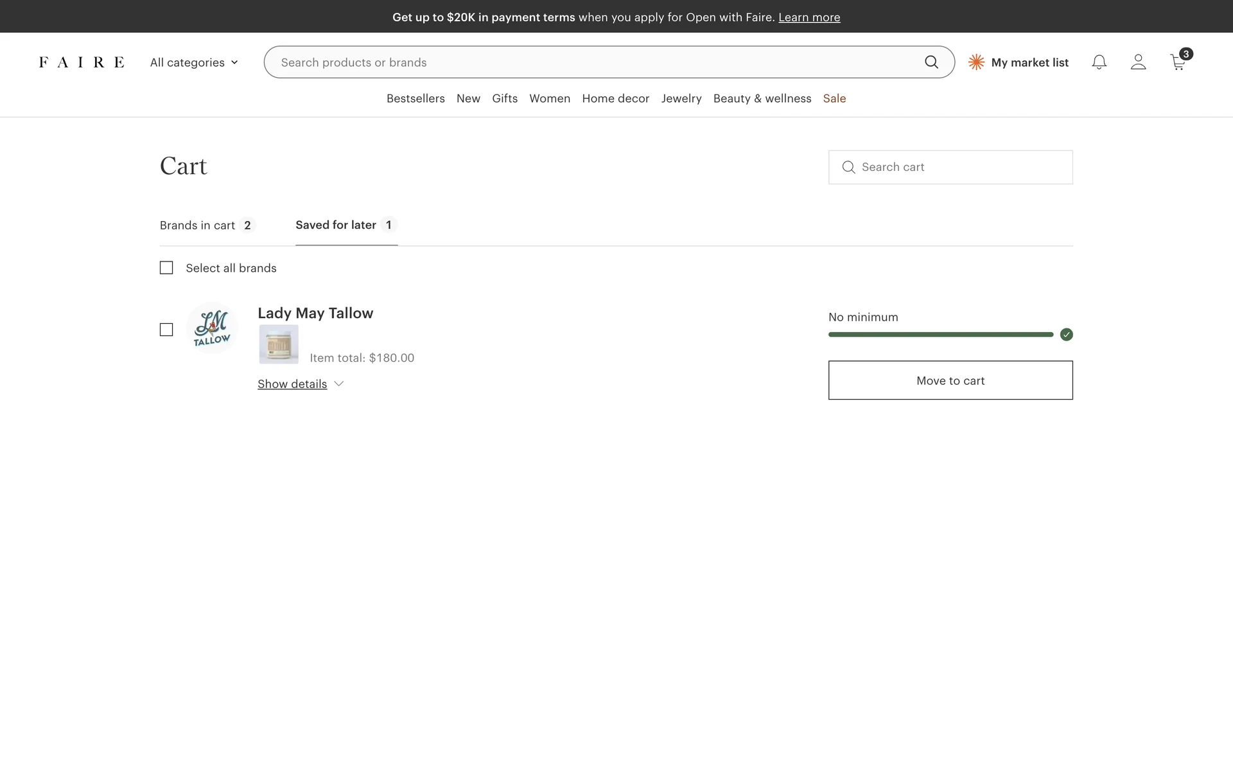Image resolution: width=1233 pixels, height=771 pixels.
Task: Click the My market list star icon
Action: click(x=976, y=62)
